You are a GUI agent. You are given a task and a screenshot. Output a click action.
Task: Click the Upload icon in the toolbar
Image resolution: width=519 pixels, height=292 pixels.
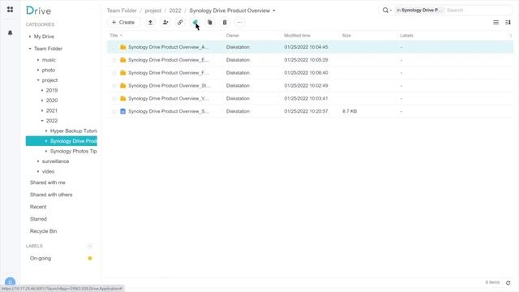pyautogui.click(x=150, y=23)
